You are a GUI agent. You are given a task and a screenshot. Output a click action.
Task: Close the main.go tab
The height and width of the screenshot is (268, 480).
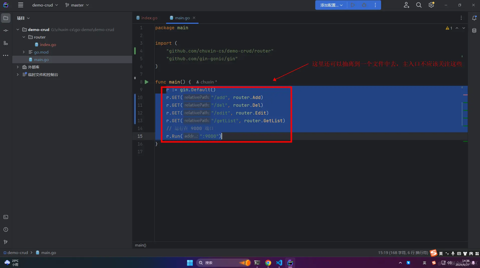coord(194,18)
